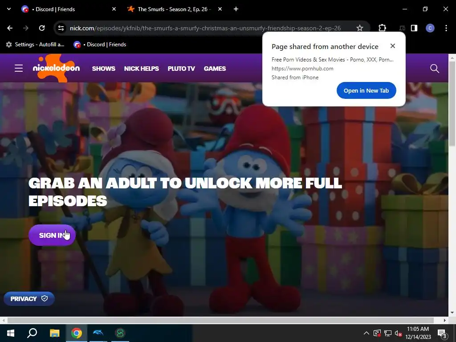Open GAMES navigation item

(215, 69)
